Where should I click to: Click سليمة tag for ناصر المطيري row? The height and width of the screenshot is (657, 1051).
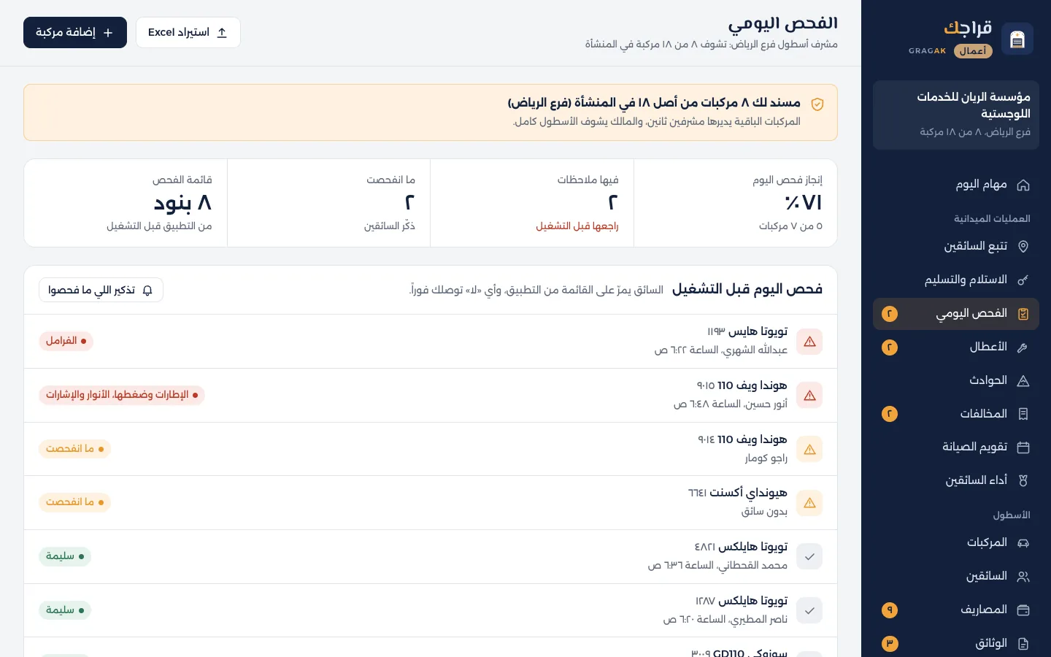click(65, 610)
